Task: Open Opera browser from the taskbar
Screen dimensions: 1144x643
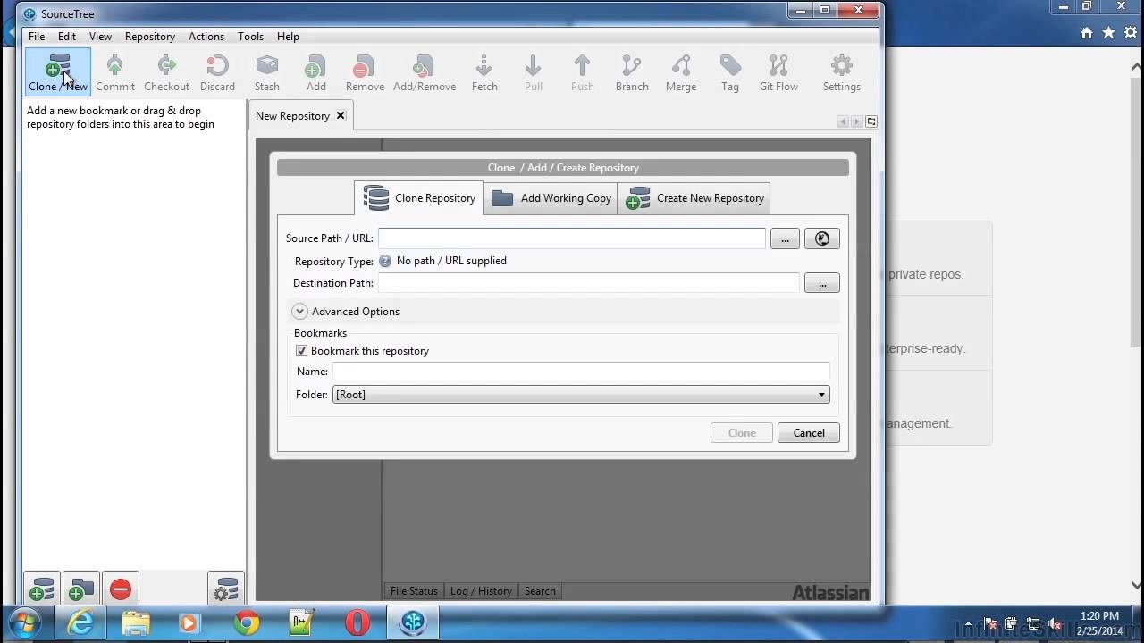Action: pyautogui.click(x=357, y=622)
